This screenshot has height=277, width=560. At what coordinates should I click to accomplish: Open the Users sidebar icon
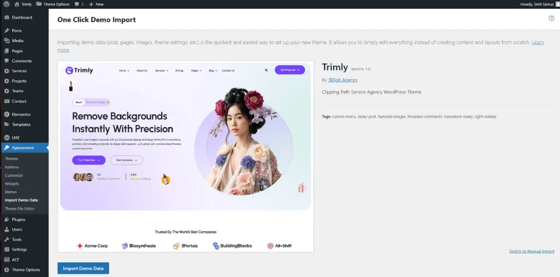[x=7, y=230]
